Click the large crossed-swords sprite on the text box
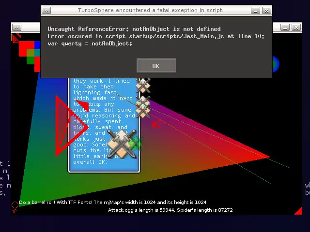310x232 pixels. [122, 144]
